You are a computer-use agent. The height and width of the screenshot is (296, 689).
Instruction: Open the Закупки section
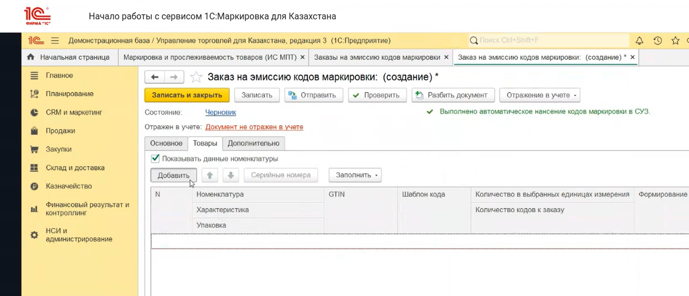pos(58,149)
